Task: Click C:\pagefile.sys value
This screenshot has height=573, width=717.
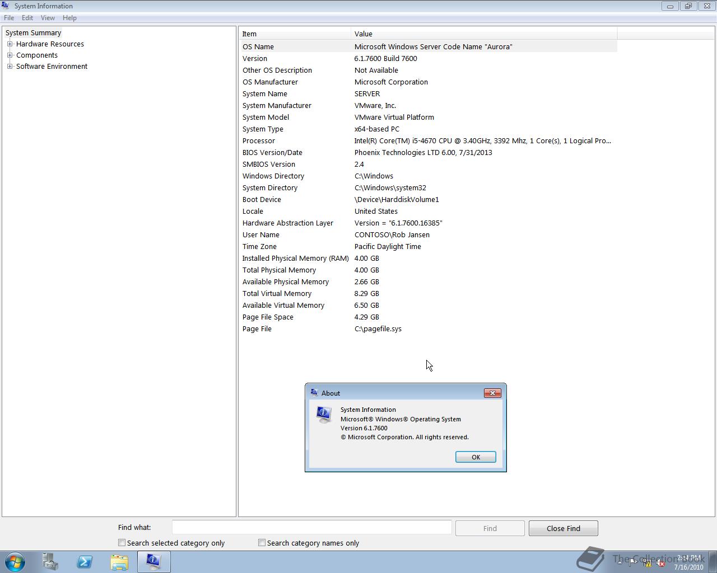Action: pyautogui.click(x=378, y=328)
